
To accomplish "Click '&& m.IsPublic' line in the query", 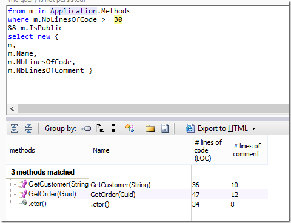I will 35,28.
